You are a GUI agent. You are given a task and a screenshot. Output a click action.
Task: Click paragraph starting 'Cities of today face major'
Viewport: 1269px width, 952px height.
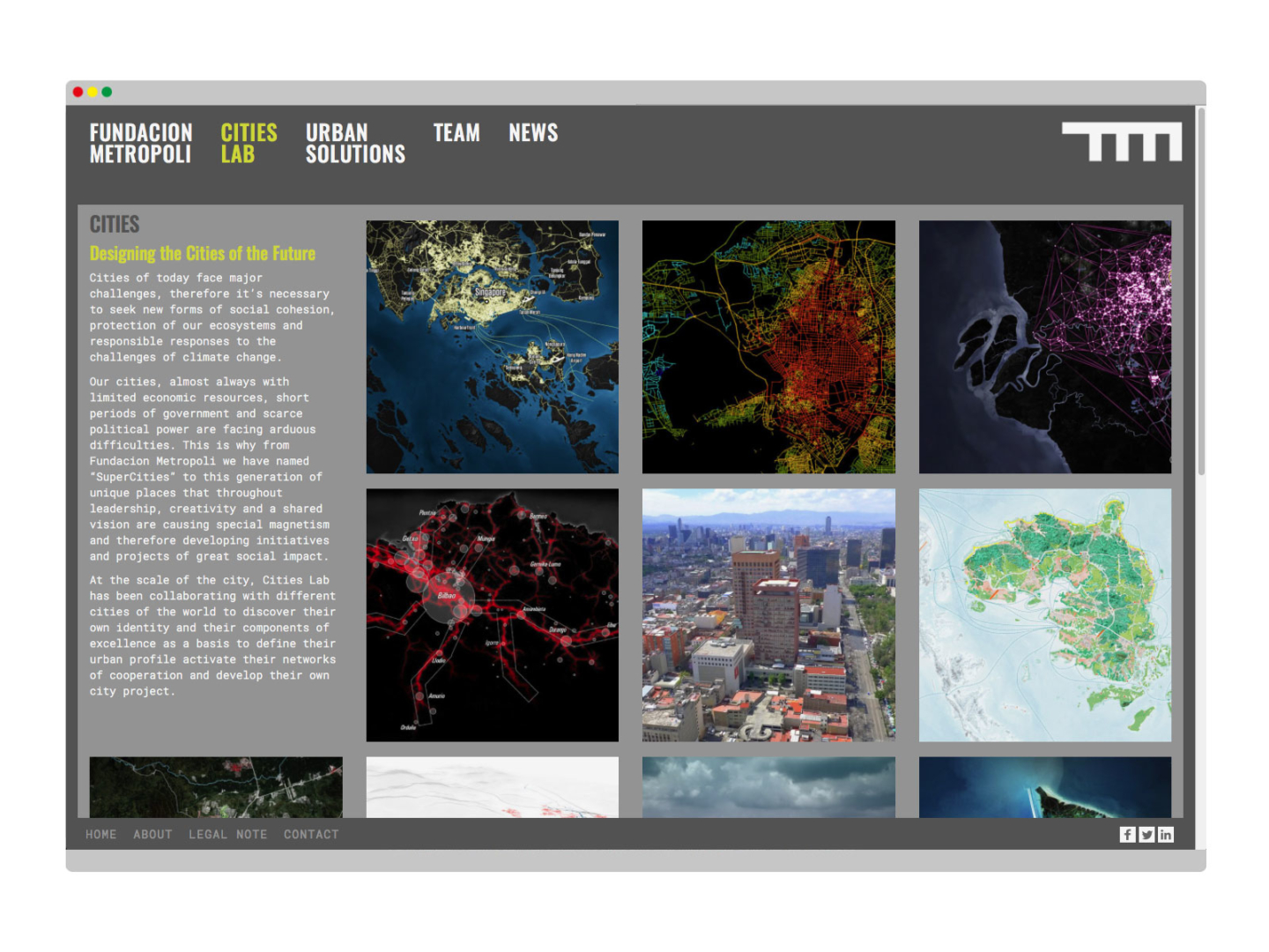point(212,317)
